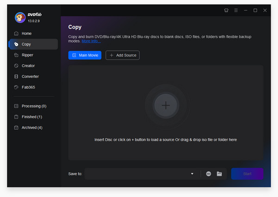Click the Save to path field
The image size is (278, 197).
coord(137,174)
